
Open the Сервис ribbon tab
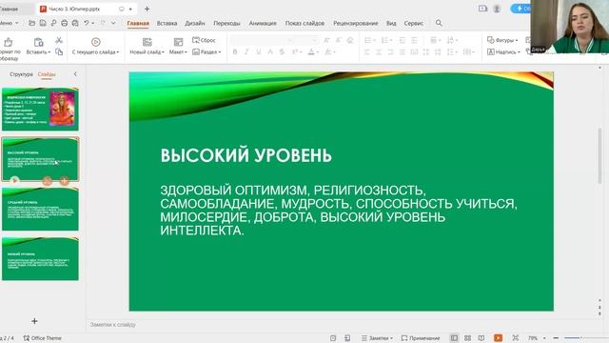point(414,23)
